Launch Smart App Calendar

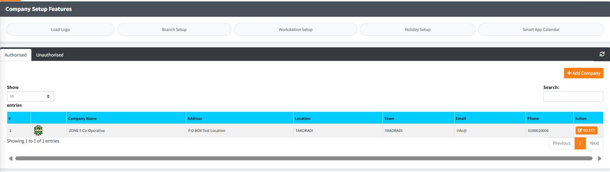coord(541,30)
